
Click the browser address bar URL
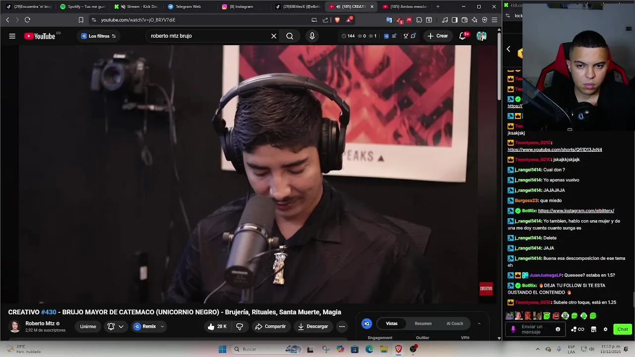point(138,20)
